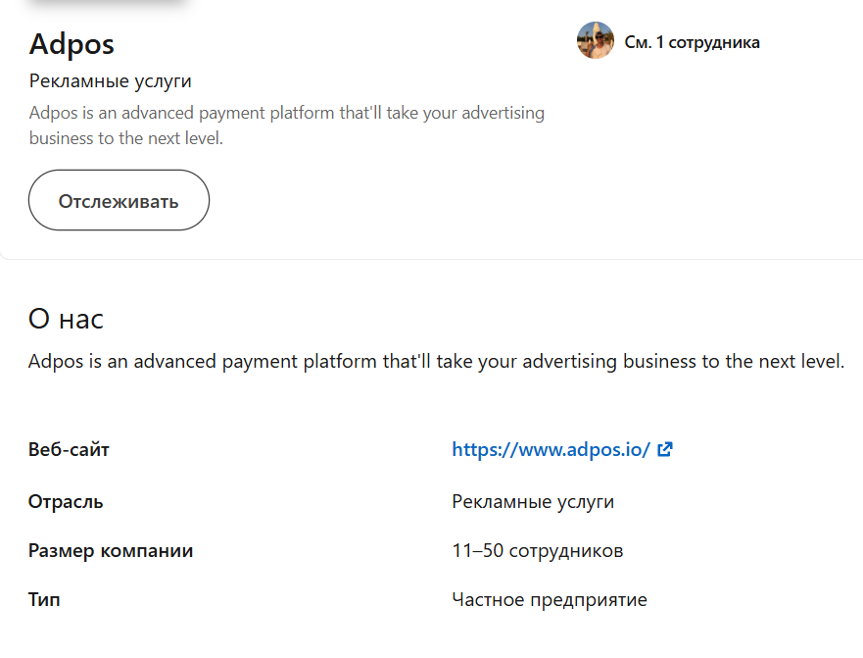
Task: Click the "Рекламные услуги" value beside Отрасль
Action: click(533, 502)
